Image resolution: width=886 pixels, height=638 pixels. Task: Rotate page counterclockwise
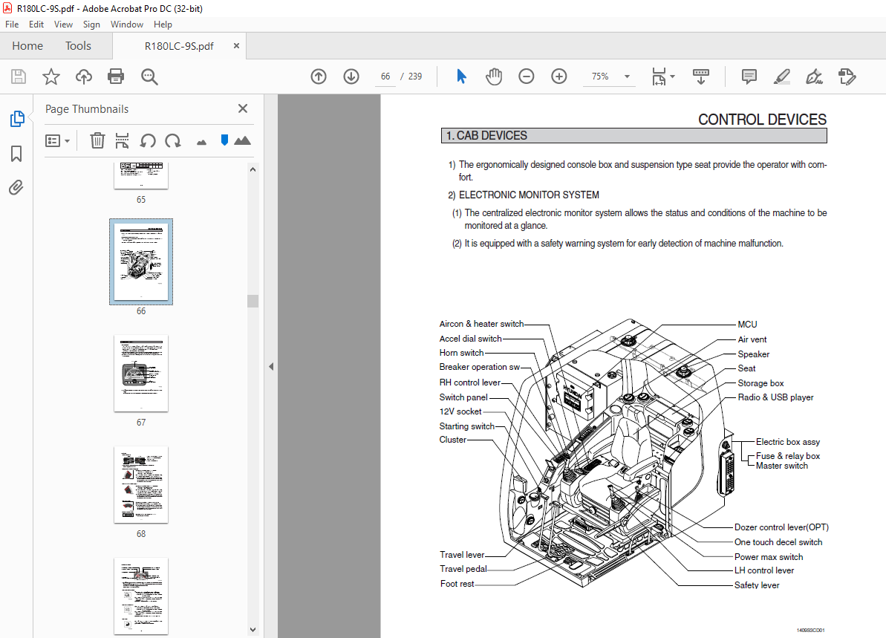(148, 140)
